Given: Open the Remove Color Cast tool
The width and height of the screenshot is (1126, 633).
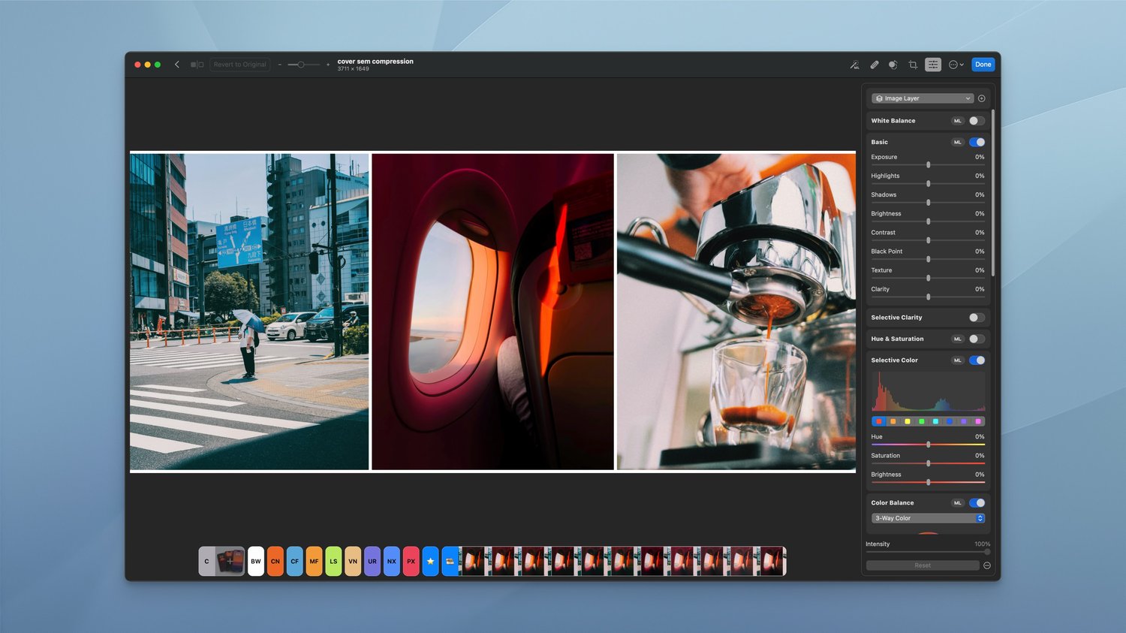Looking at the screenshot, I should (x=893, y=65).
